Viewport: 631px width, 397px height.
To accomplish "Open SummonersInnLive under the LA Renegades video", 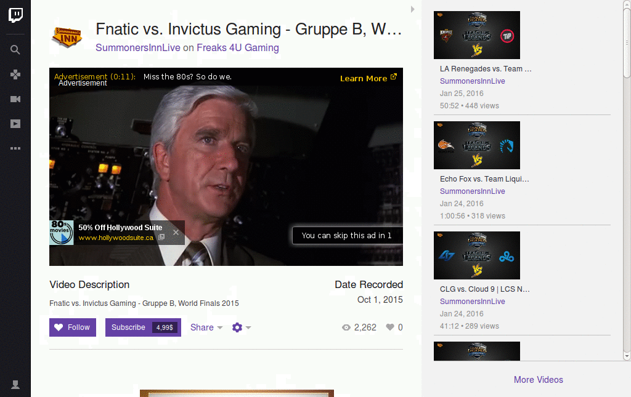I will [x=473, y=81].
